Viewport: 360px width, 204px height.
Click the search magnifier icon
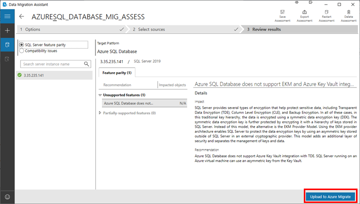(87, 64)
